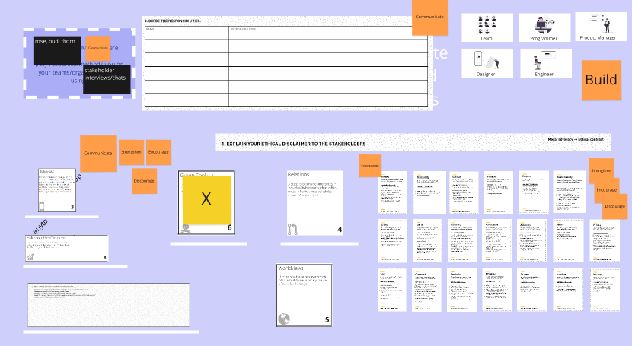Select the Team illustration card
Viewport: 632px width, 346px height.
487,27
